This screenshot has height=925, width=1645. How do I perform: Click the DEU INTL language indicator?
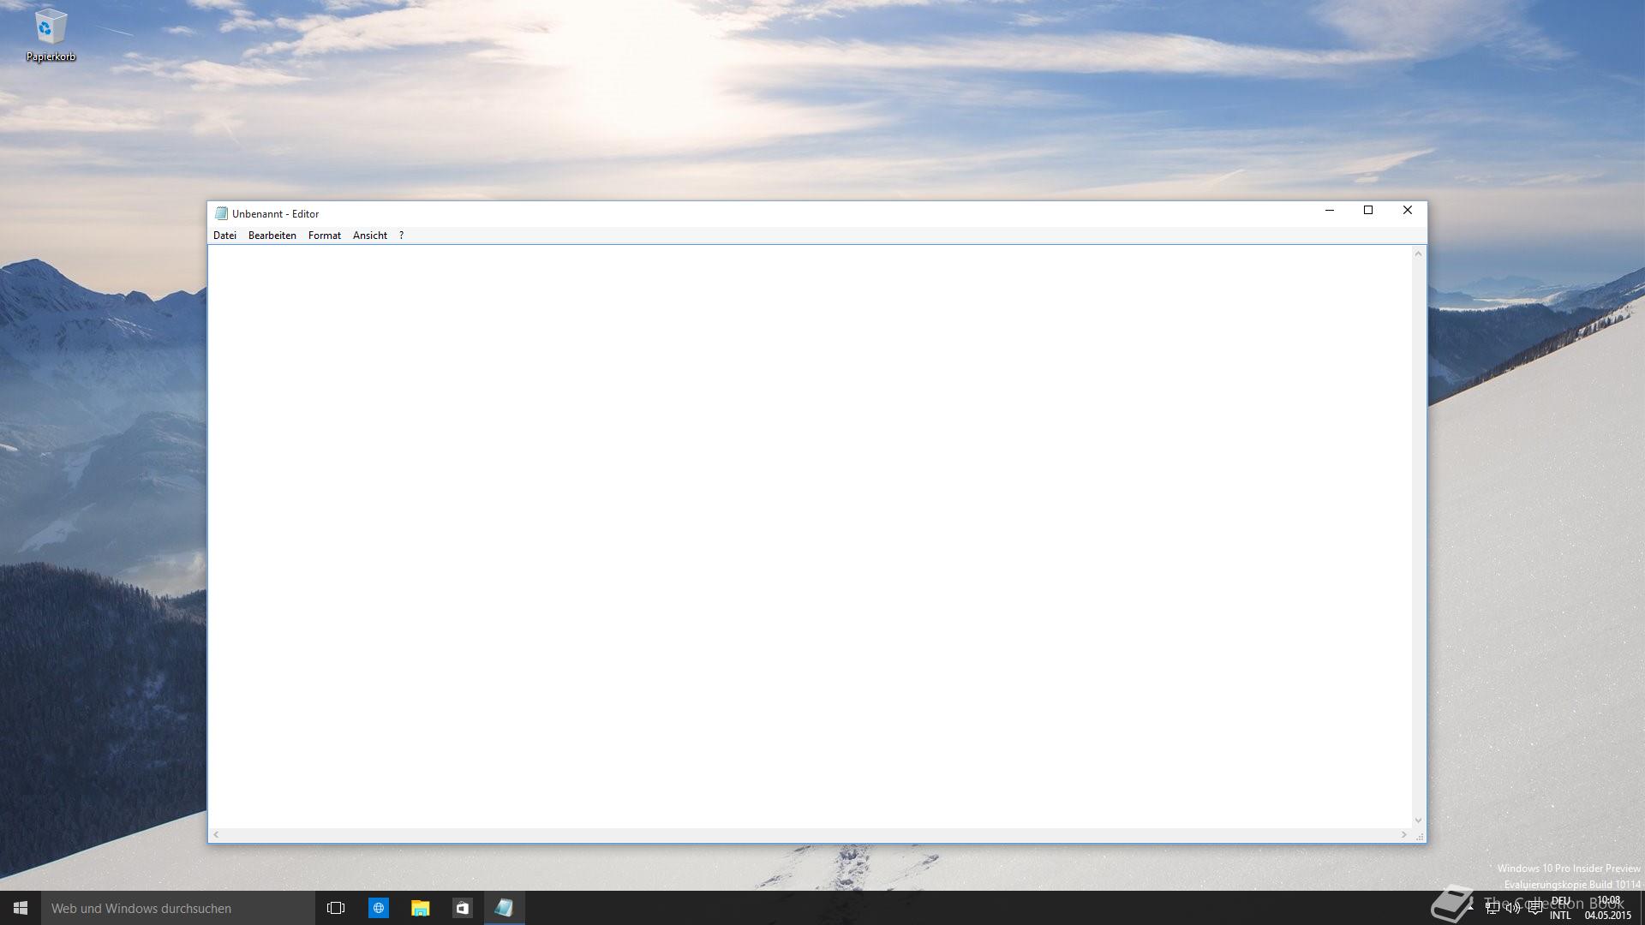[1560, 908]
